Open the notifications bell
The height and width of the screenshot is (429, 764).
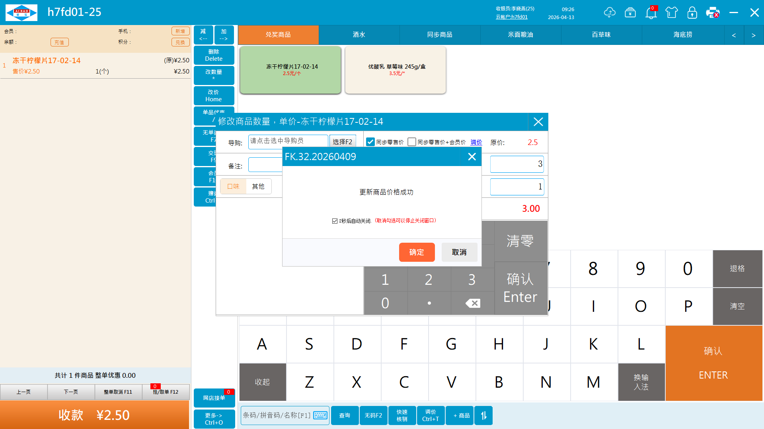click(x=651, y=13)
